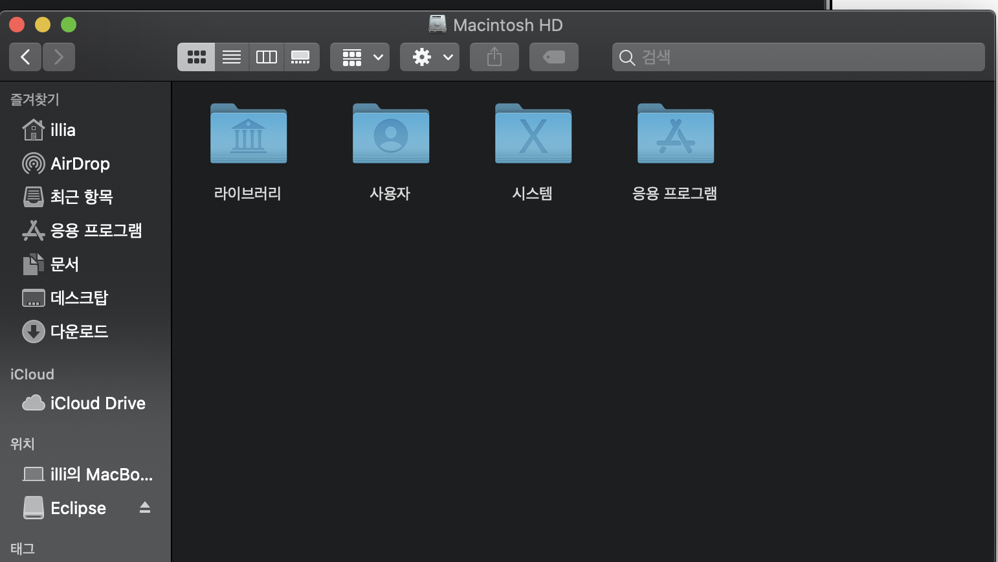
Task: Click the Edit Tags toolbar button
Action: (x=554, y=57)
